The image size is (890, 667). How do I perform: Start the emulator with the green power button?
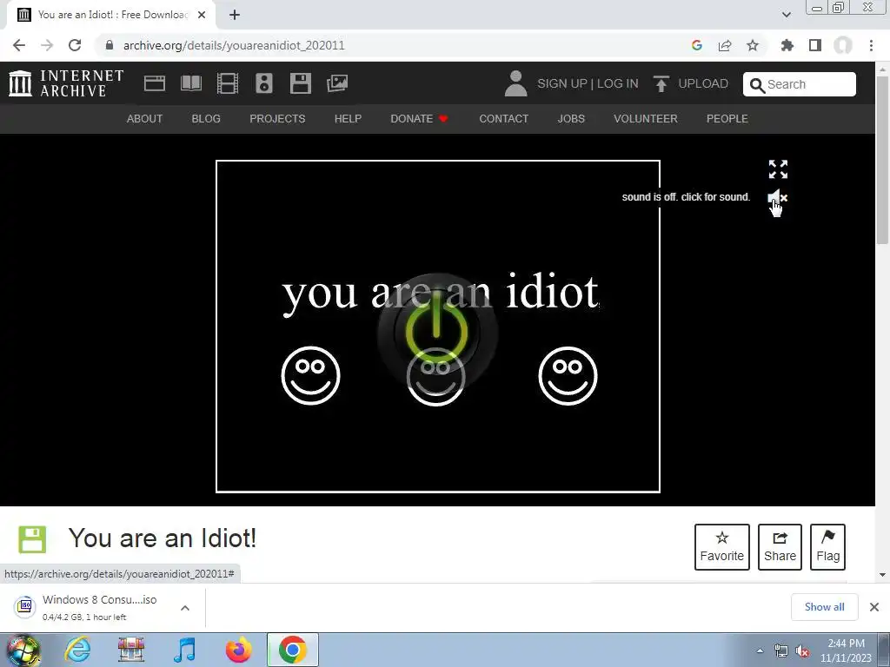click(x=437, y=332)
